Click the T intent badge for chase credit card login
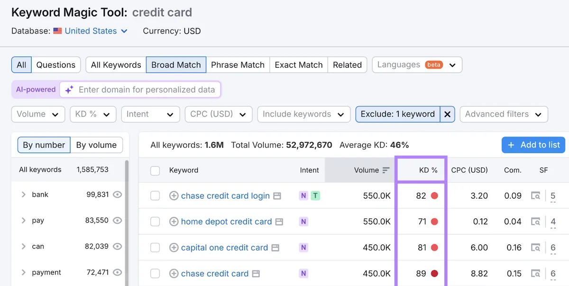Screen dimensions: 569x286 (x=315, y=196)
